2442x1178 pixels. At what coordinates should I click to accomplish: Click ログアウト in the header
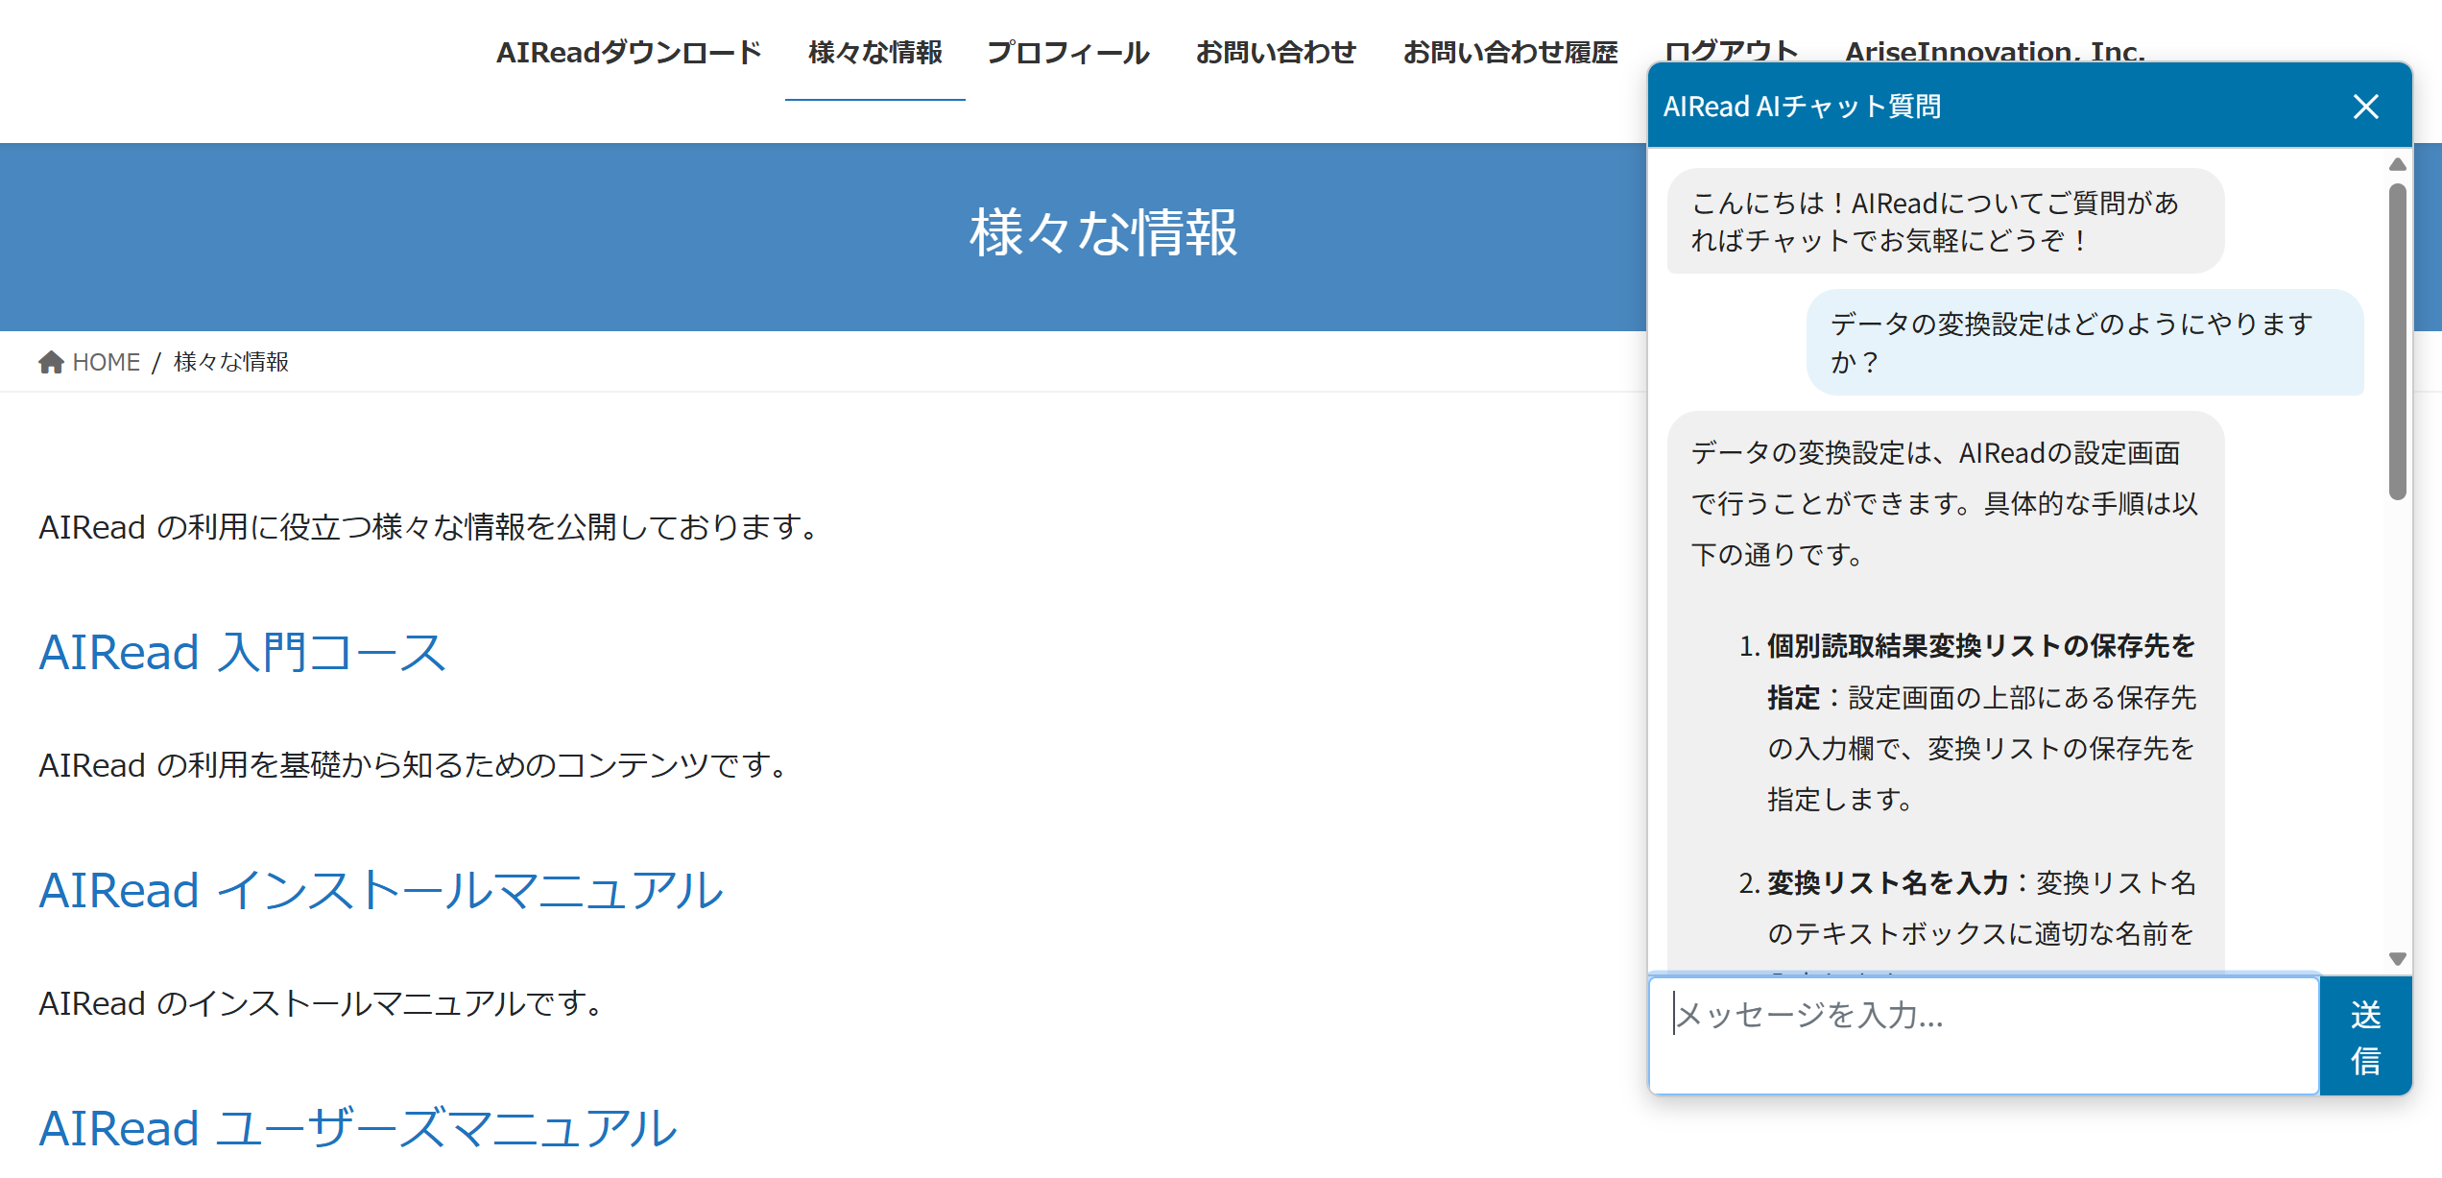(1731, 50)
